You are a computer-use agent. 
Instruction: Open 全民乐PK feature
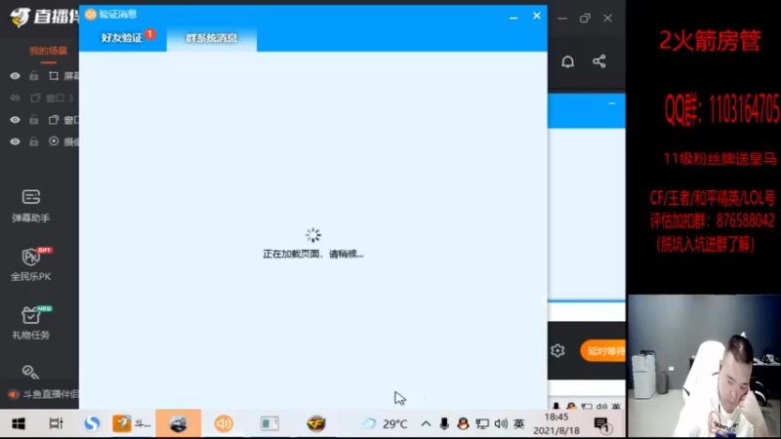tap(31, 264)
